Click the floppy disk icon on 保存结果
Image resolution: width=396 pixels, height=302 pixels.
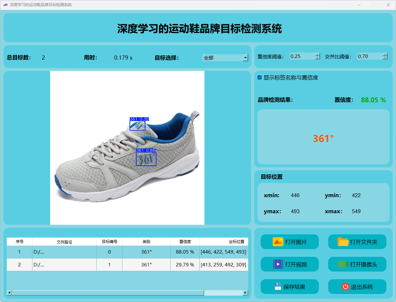278,287
